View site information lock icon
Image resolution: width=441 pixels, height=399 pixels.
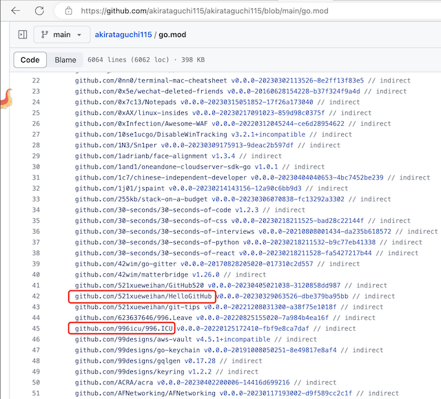coord(68,11)
